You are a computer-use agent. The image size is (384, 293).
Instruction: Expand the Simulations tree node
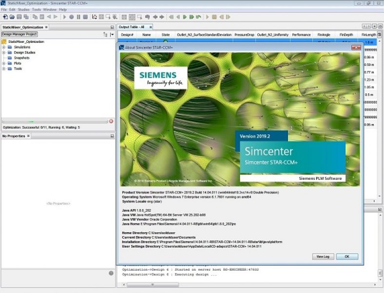(4, 47)
